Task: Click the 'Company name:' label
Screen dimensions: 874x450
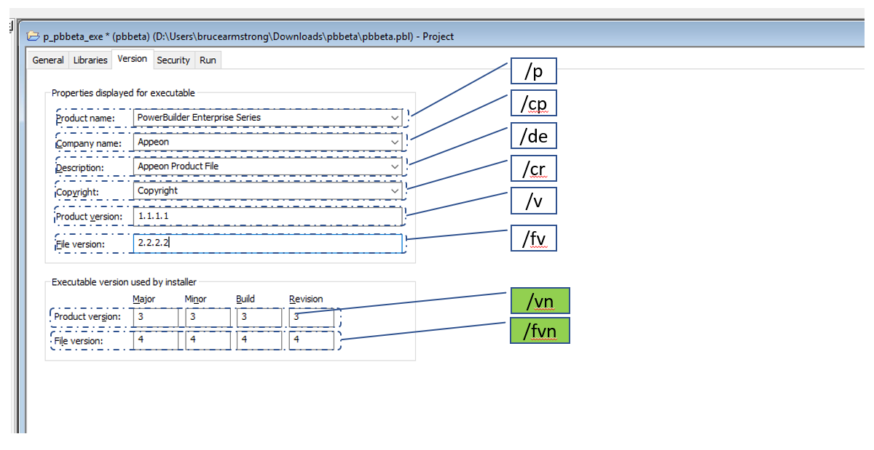Action: click(x=88, y=143)
